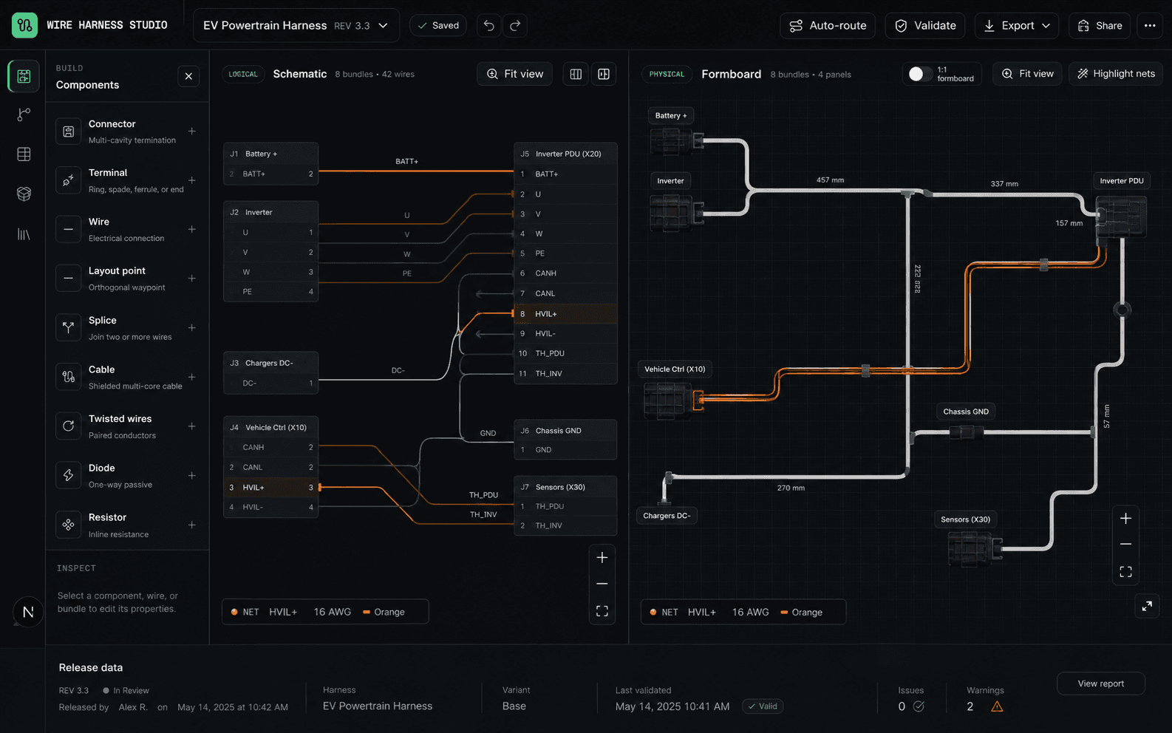Click the Valid status badge
Screen dimensions: 1172x733
(763, 706)
